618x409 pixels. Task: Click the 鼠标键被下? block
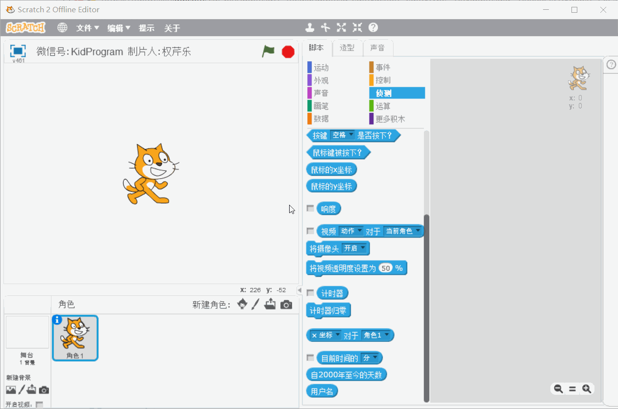click(x=338, y=152)
